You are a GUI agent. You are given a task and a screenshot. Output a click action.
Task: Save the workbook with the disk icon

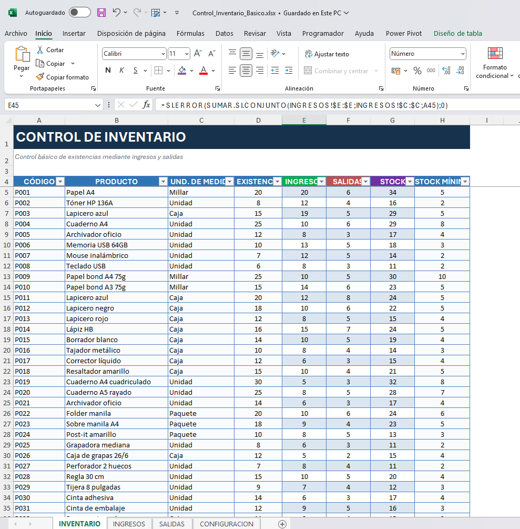click(x=101, y=13)
